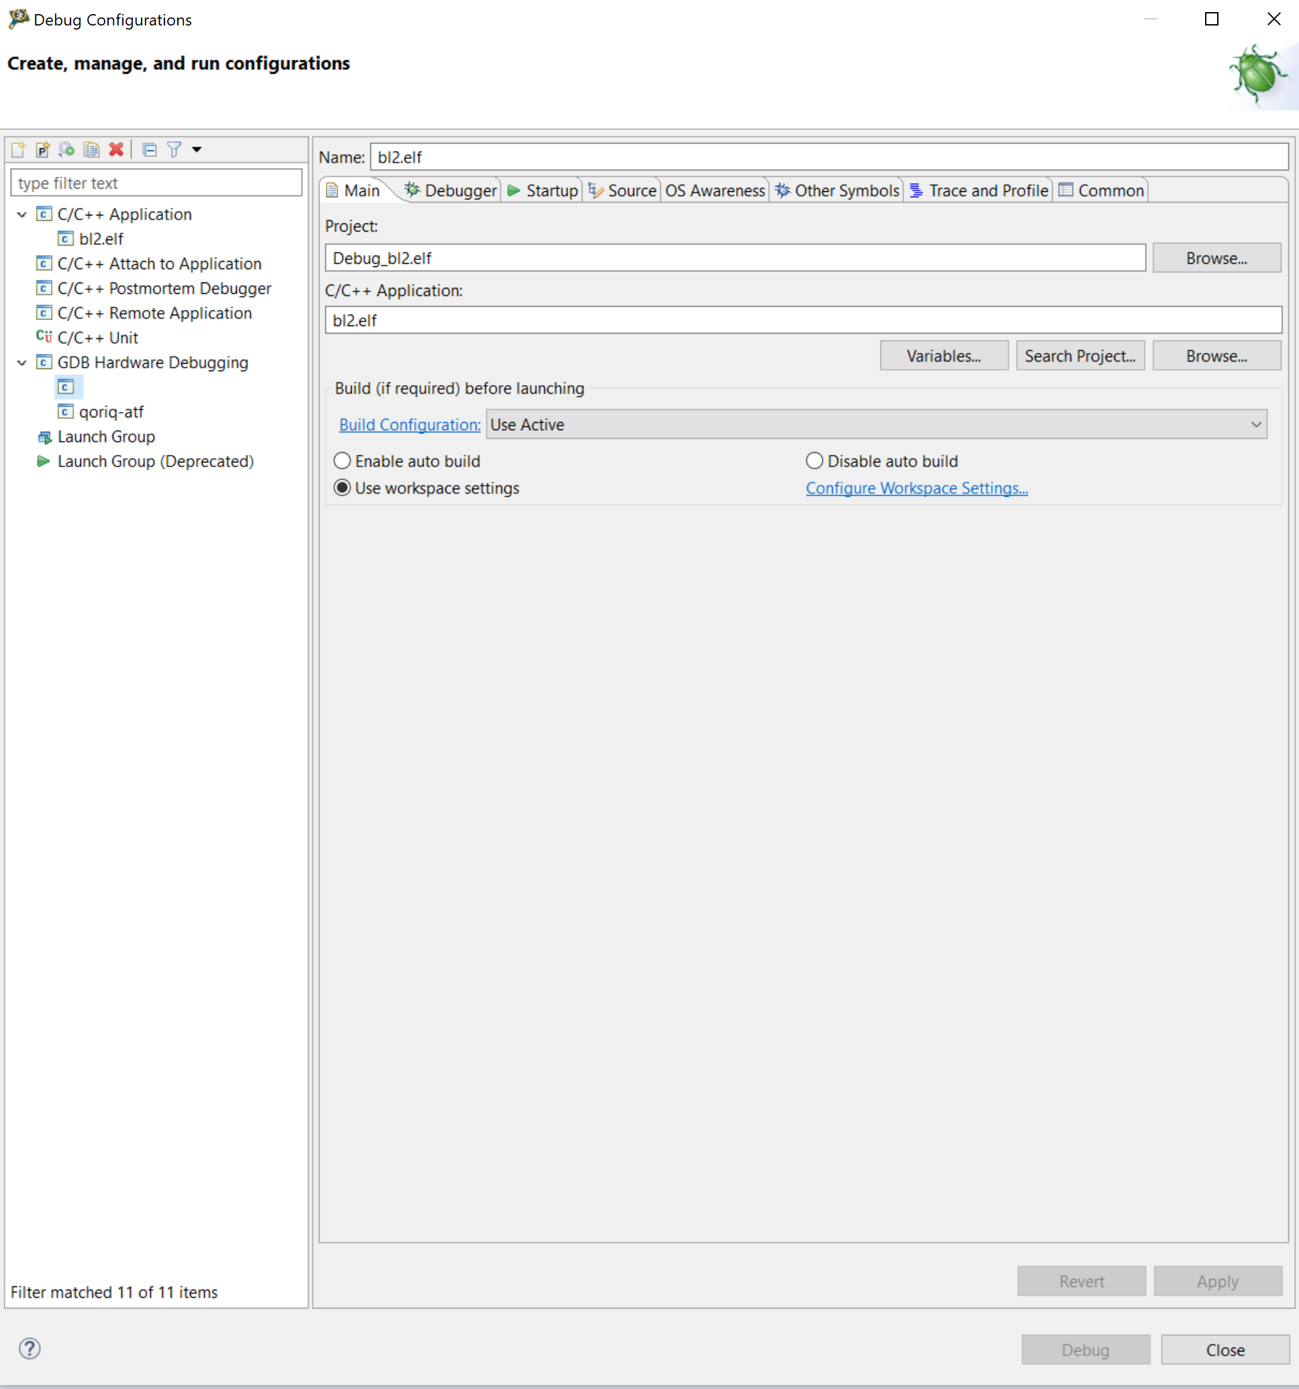Click the type filter text field
The width and height of the screenshot is (1299, 1389).
pos(156,183)
